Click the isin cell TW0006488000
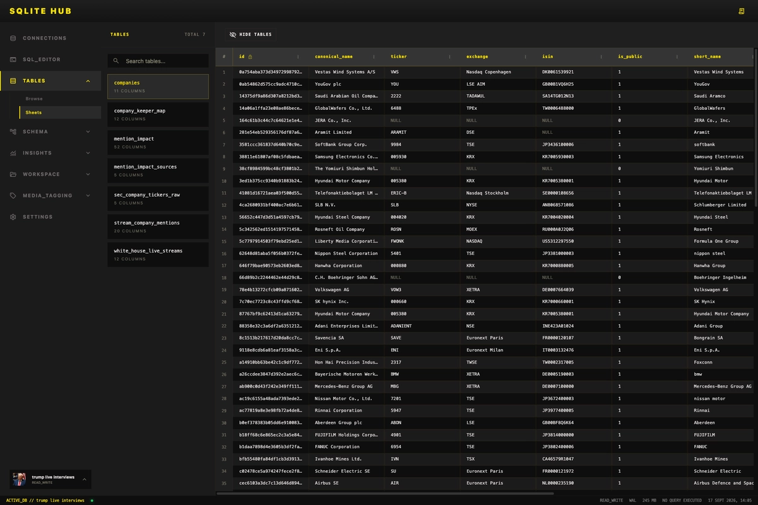The image size is (758, 505). [574, 109]
